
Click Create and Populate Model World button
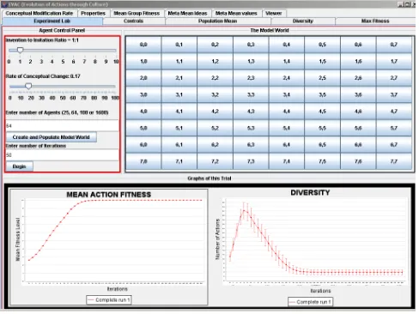[x=52, y=137]
